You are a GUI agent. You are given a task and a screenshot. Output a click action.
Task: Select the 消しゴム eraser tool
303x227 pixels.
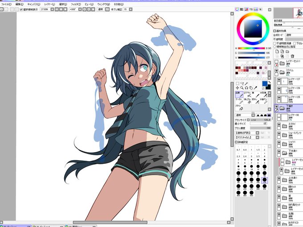[247, 101]
